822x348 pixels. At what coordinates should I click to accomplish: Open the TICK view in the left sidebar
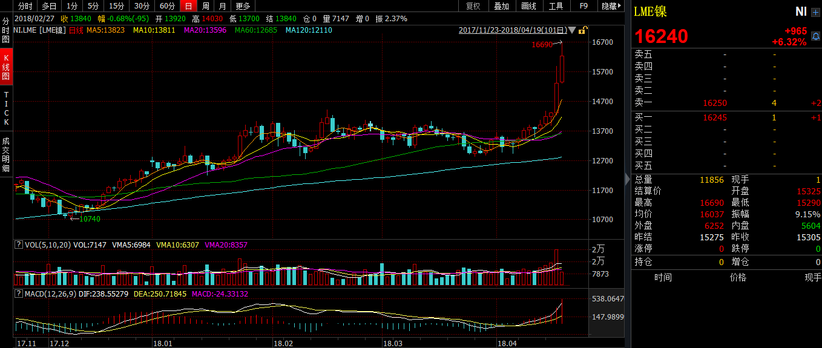(6, 108)
